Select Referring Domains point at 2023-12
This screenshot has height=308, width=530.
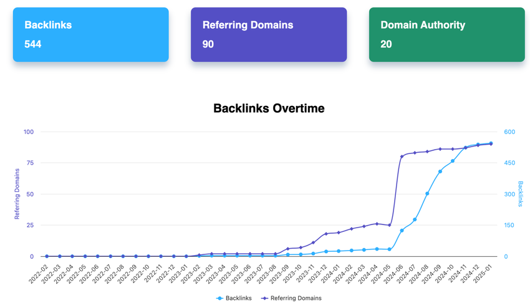[x=326, y=234]
